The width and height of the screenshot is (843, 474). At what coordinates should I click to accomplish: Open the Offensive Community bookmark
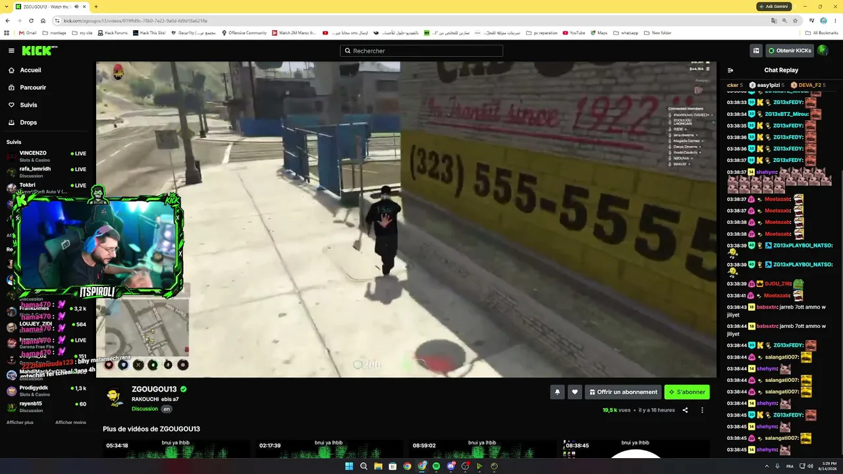[x=244, y=33]
